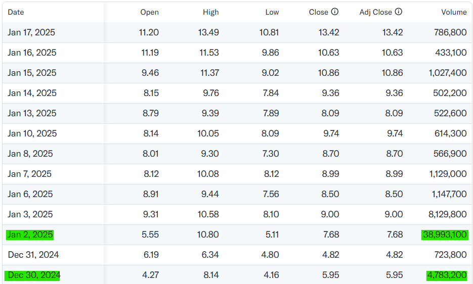473x284 pixels.
Task: Select the Jan 15, 2025 row date
Action: (32, 73)
